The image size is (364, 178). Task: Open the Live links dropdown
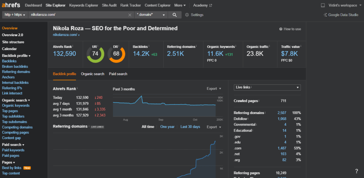pos(267,87)
